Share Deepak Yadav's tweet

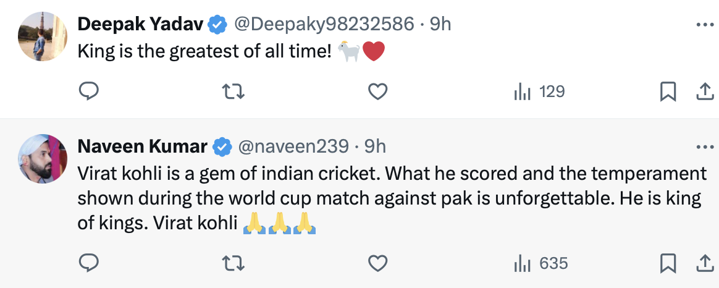704,92
